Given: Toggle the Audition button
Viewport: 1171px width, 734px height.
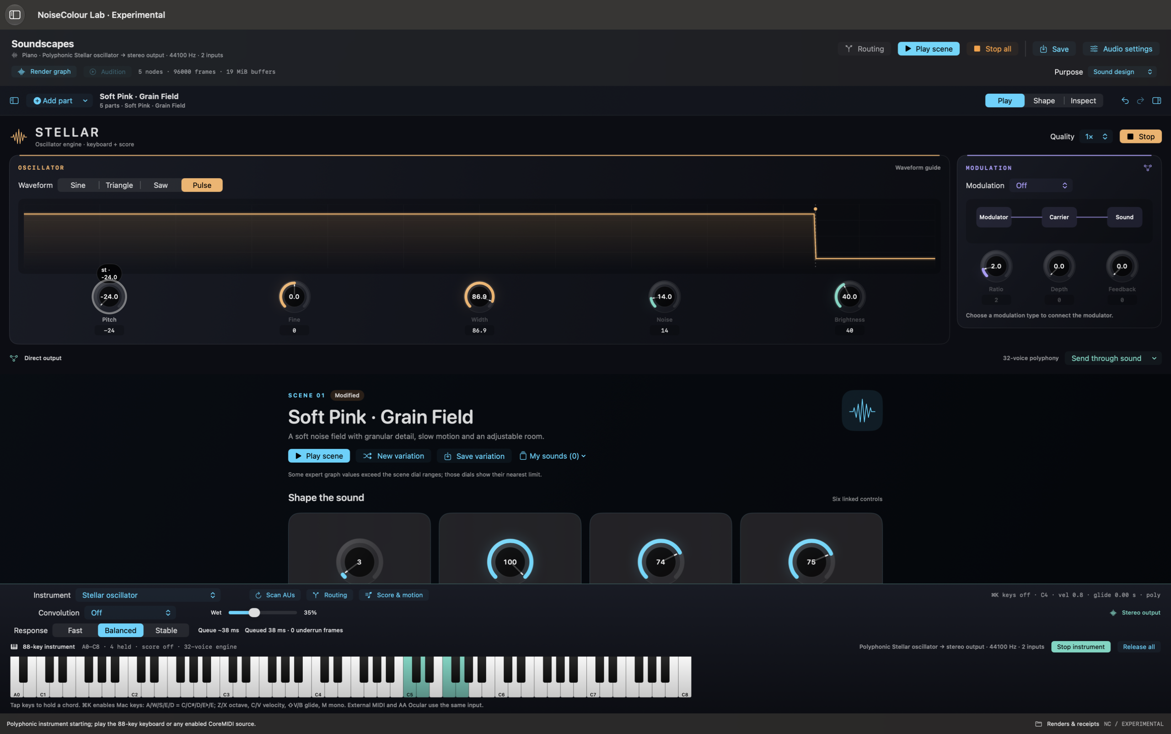Looking at the screenshot, I should point(107,71).
